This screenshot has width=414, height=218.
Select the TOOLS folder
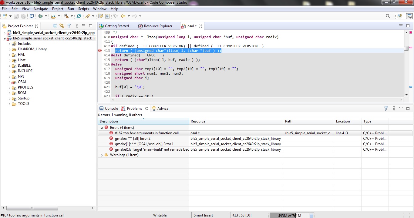23,104
